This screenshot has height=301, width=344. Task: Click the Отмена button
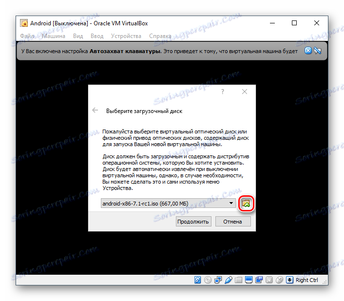(233, 222)
